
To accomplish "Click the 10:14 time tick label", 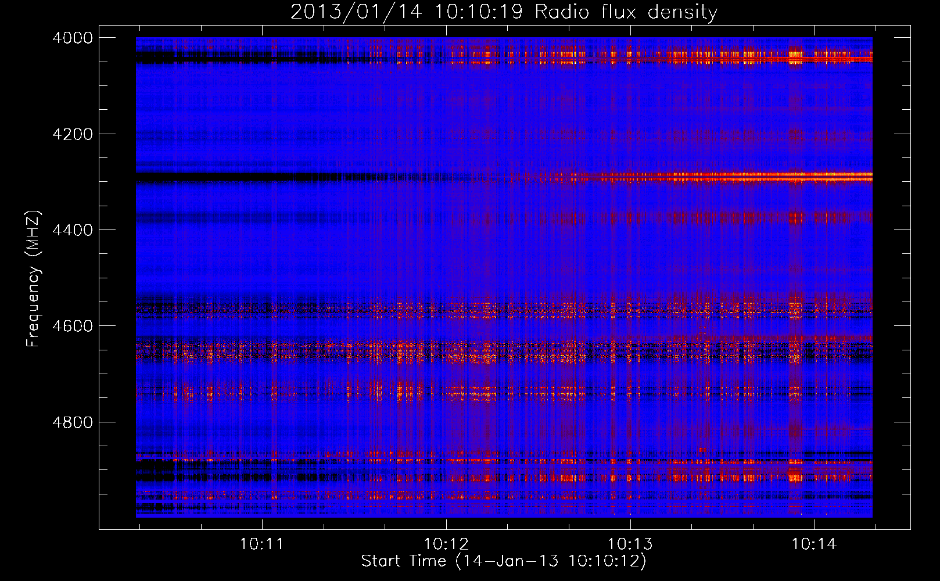I will click(x=815, y=544).
